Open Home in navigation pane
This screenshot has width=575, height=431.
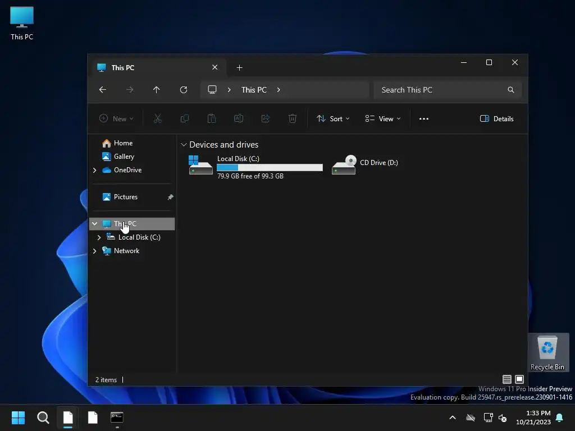point(123,143)
